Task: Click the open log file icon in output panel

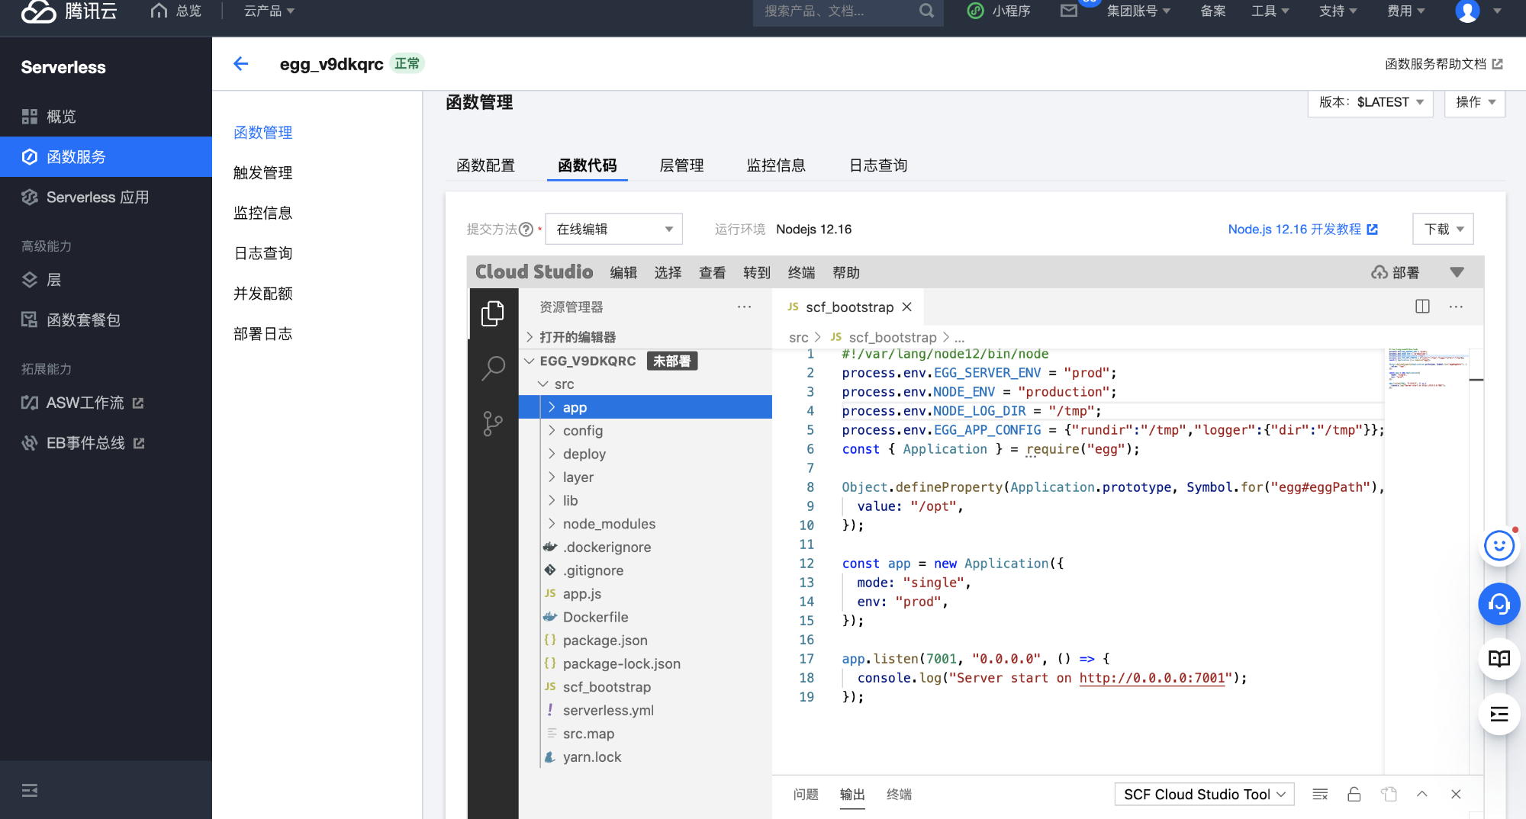Action: pos(1389,794)
